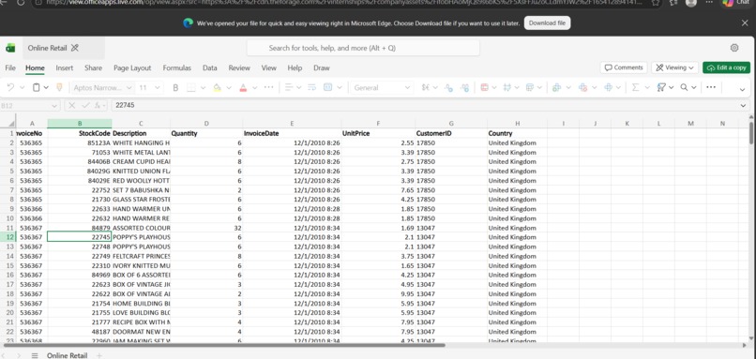Expand the ribbon with chevron
The width and height of the screenshot is (756, 359).
click(742, 89)
